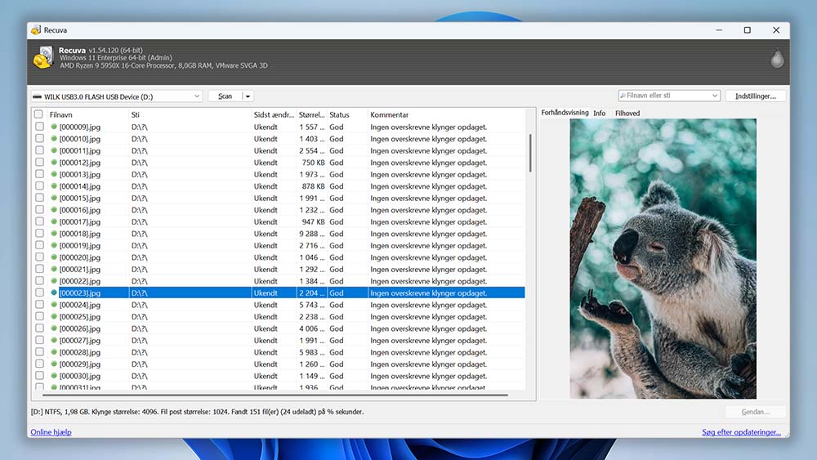Click the status bar text starting "[D:] NTFS, 1,98 GB"
This screenshot has width=817, height=460.
click(x=197, y=412)
